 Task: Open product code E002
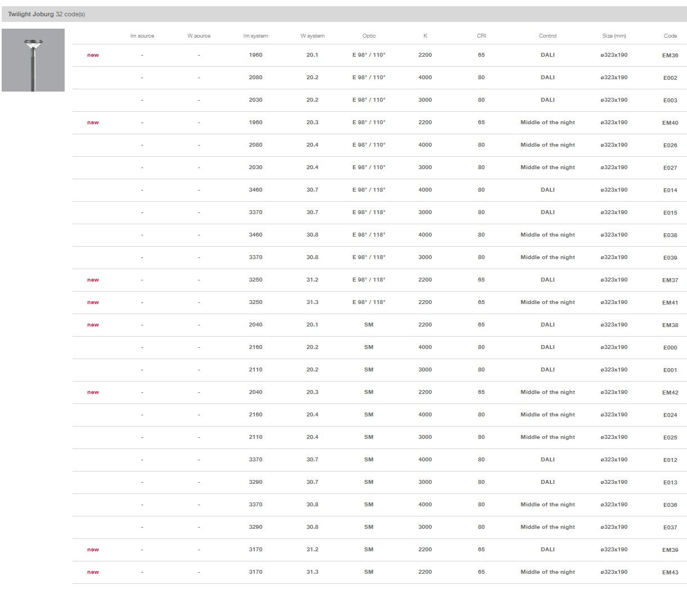670,78
